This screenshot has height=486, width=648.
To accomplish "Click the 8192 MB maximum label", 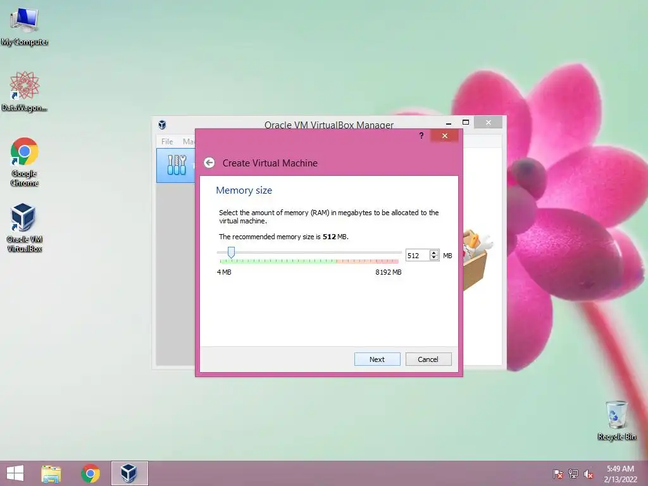I will (x=389, y=272).
